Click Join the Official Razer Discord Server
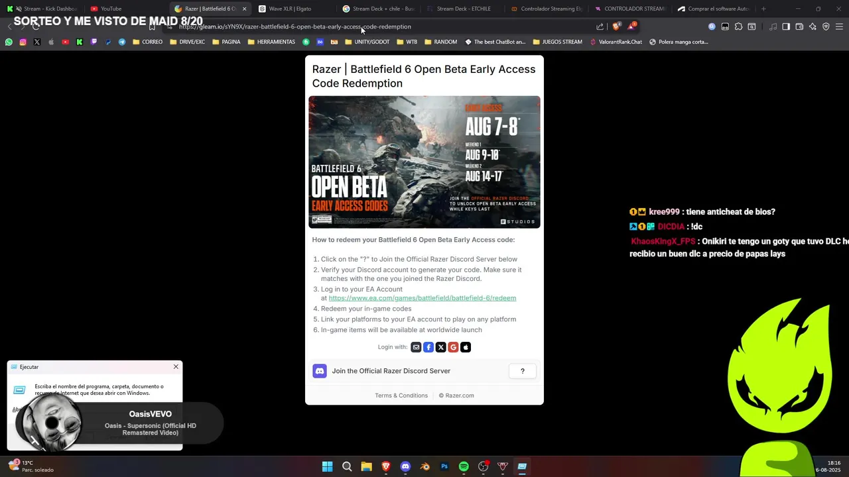 (391, 371)
